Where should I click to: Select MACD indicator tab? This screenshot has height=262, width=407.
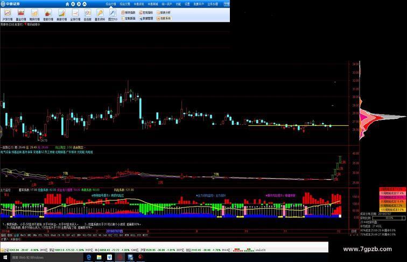click(x=23, y=235)
